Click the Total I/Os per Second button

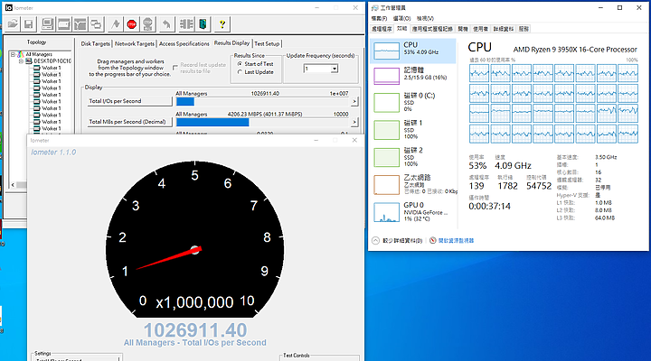point(129,101)
